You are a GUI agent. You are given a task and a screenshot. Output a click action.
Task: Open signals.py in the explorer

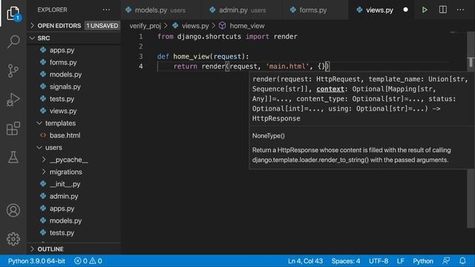[65, 87]
